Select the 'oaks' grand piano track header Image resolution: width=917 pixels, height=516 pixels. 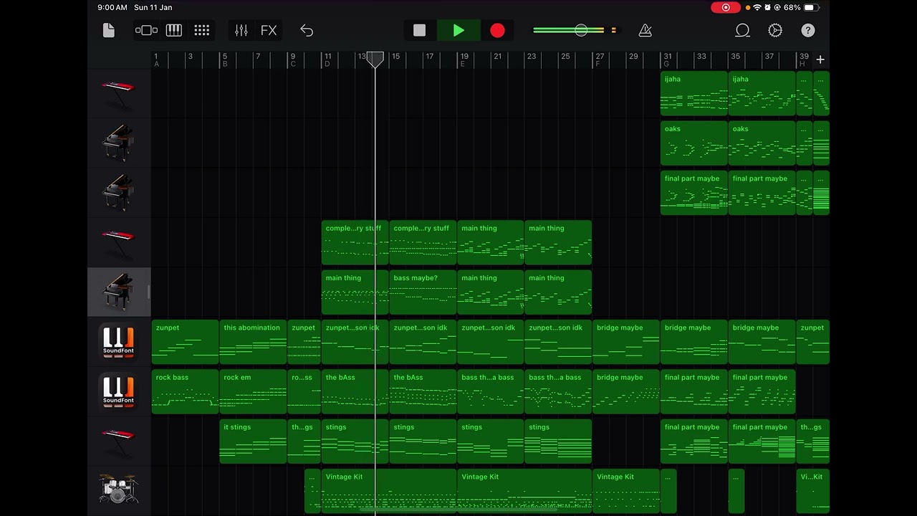tap(119, 143)
